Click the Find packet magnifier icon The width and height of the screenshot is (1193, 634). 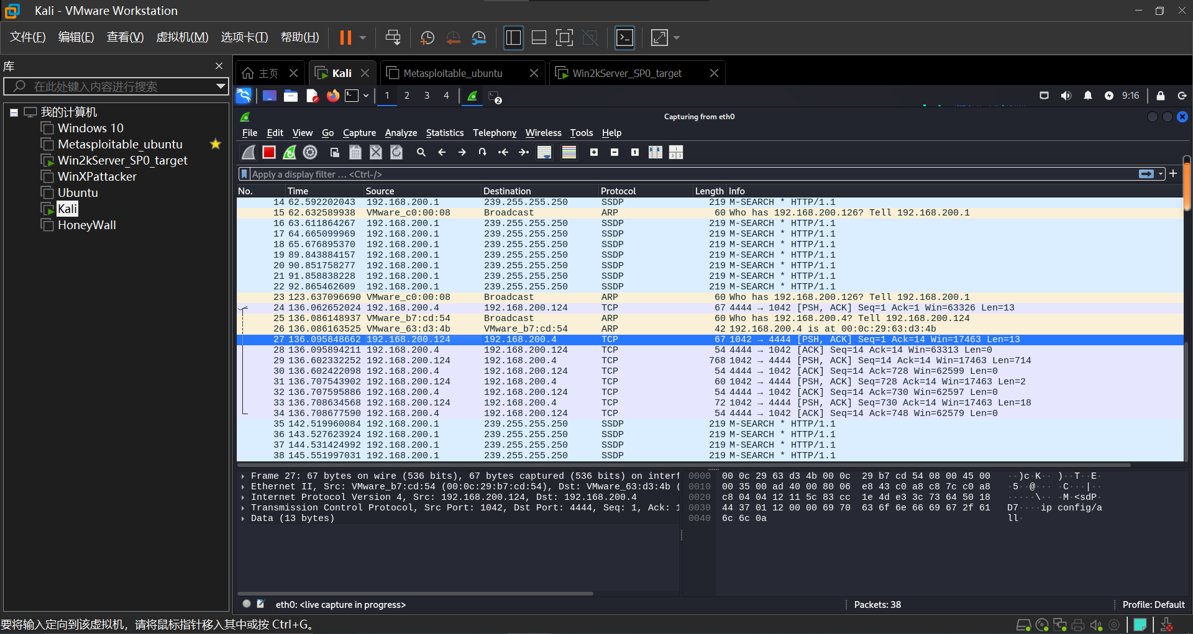[421, 153]
